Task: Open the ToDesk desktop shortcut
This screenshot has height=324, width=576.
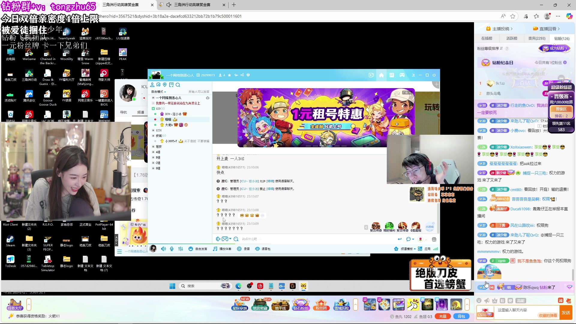Action: (x=10, y=261)
